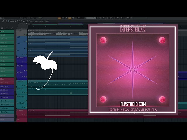Select the Paint brush tool

(9, 21)
